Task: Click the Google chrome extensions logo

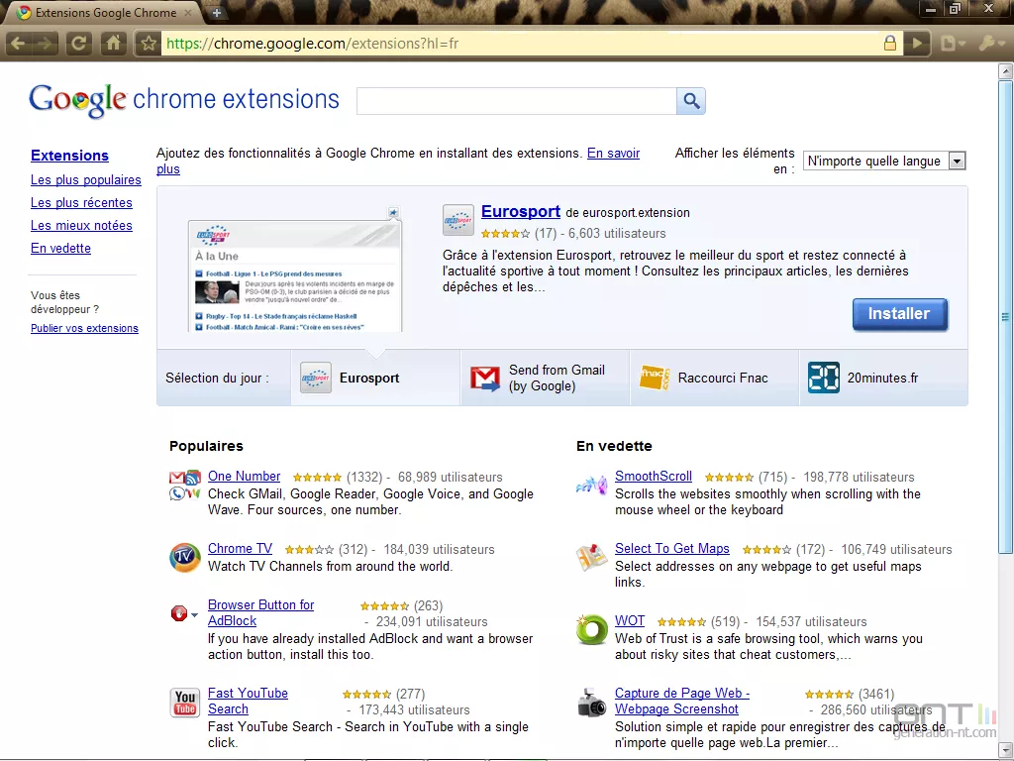Action: 184,100
